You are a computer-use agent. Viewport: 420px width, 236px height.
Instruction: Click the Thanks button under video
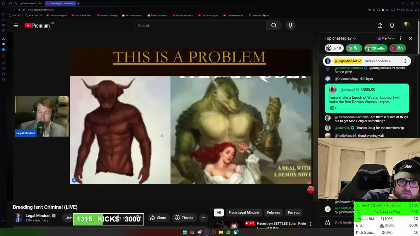coord(184,218)
